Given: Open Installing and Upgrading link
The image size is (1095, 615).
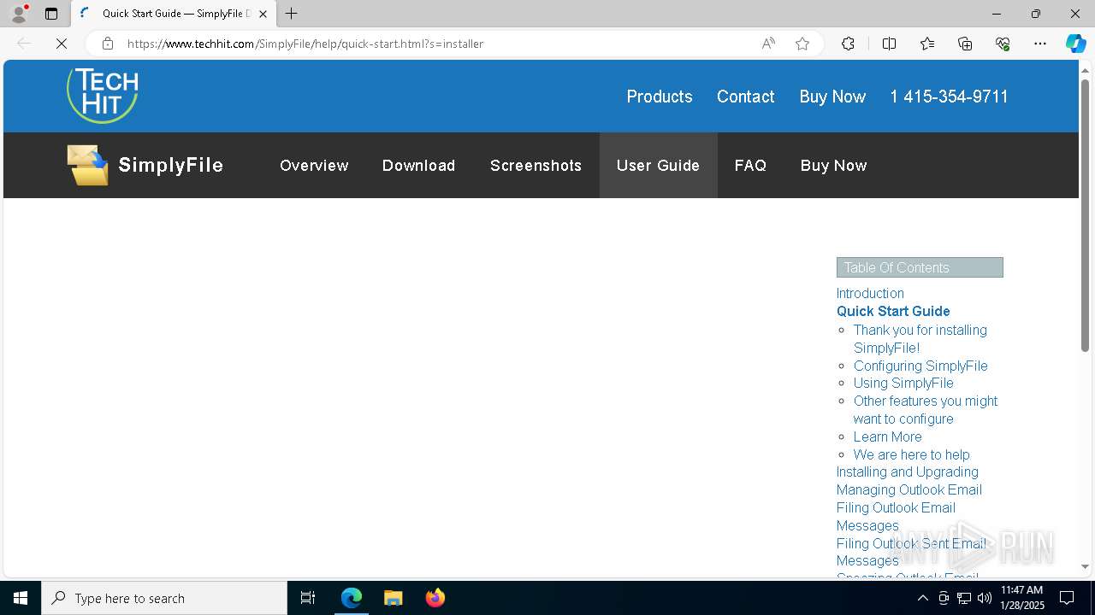Looking at the screenshot, I should click(908, 471).
